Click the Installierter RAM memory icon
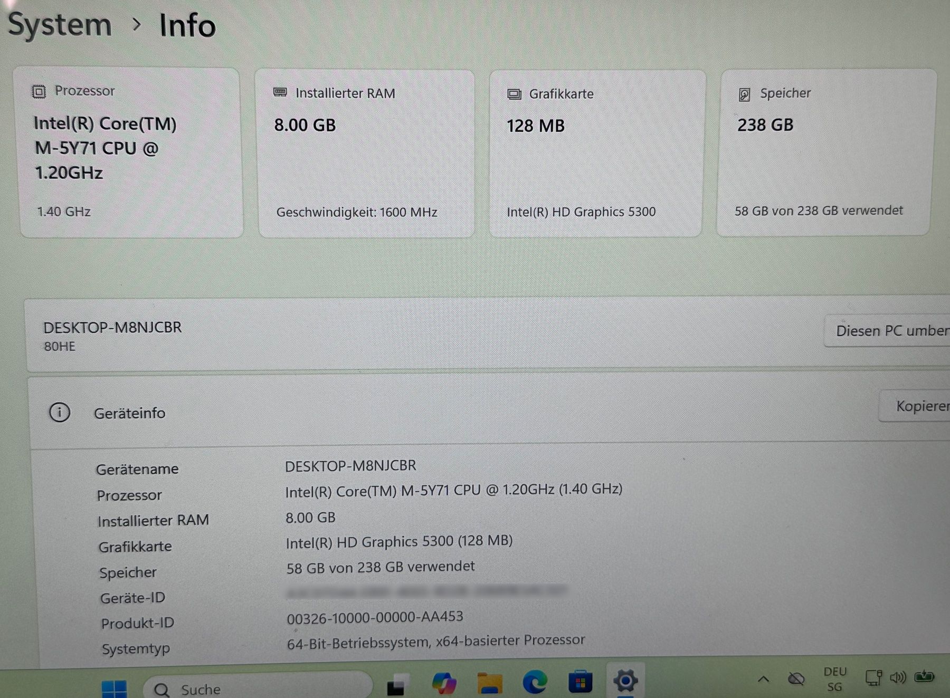Viewport: 950px width, 698px height. click(280, 93)
